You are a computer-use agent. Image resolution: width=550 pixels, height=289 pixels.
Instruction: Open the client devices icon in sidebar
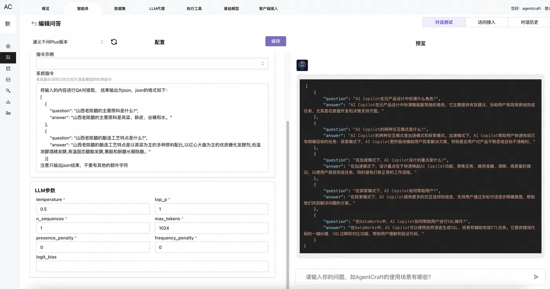pyautogui.click(x=8, y=113)
